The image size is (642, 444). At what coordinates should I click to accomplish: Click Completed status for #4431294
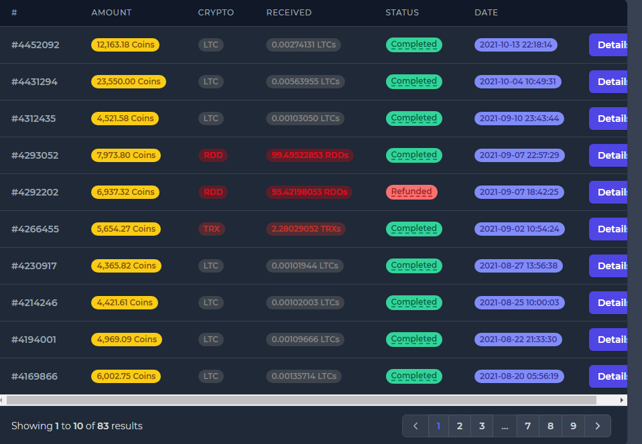pos(414,82)
